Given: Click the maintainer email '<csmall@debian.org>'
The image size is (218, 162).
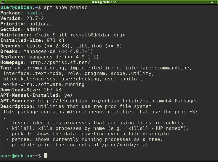Looking at the screenshot, I should 98,35.
